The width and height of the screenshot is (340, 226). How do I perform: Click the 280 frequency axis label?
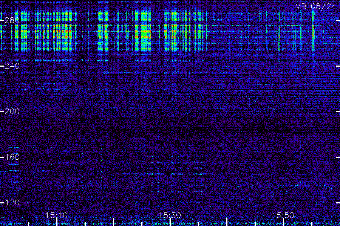(12, 20)
